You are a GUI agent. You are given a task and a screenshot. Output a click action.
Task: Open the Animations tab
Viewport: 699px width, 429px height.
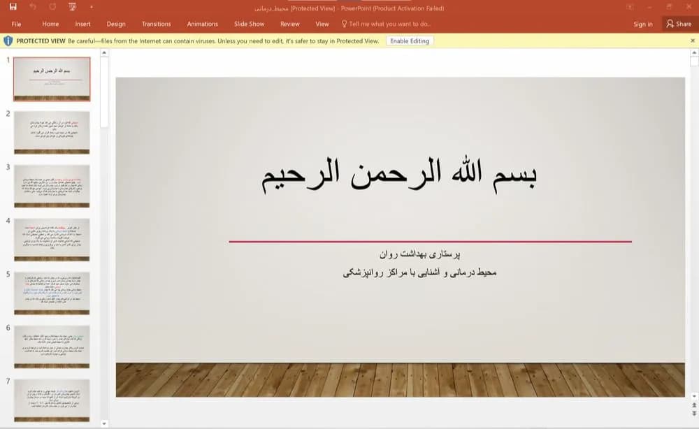(203, 24)
